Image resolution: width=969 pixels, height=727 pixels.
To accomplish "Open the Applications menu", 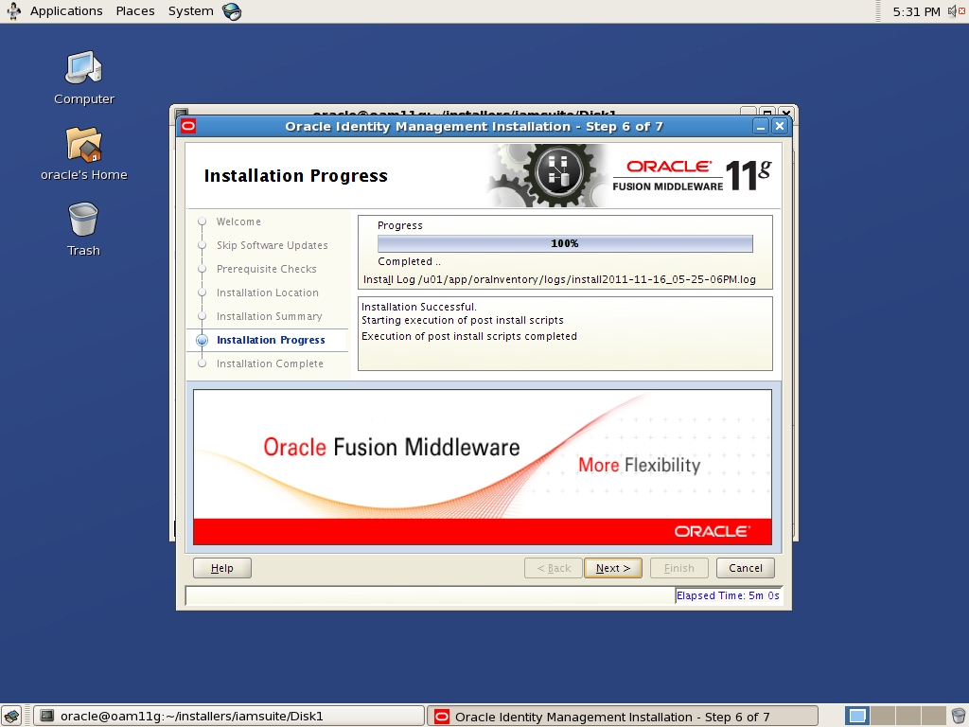I will 65,10.
